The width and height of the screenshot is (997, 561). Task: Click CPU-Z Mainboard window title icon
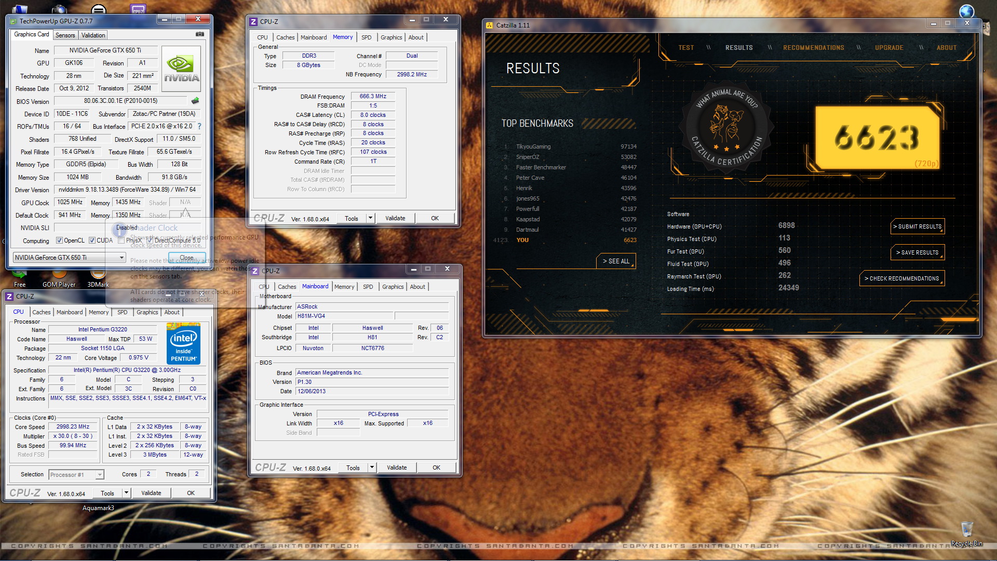coord(255,271)
